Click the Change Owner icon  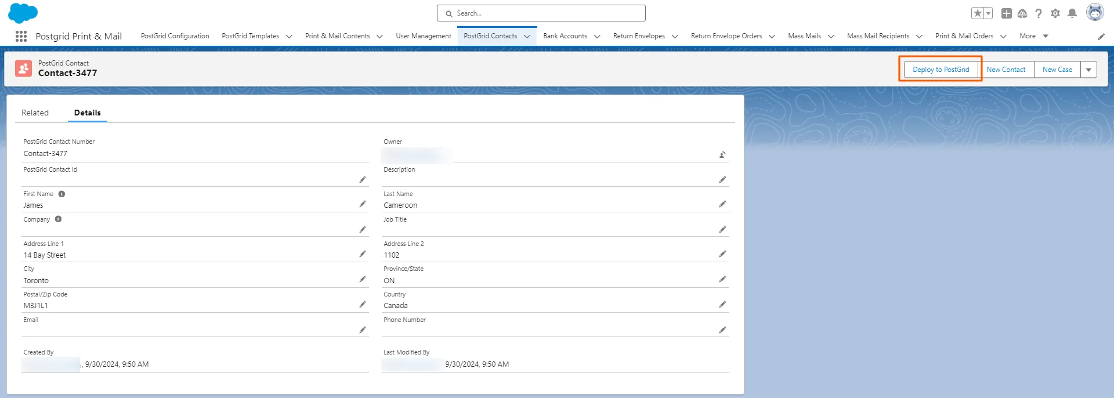pyautogui.click(x=722, y=155)
